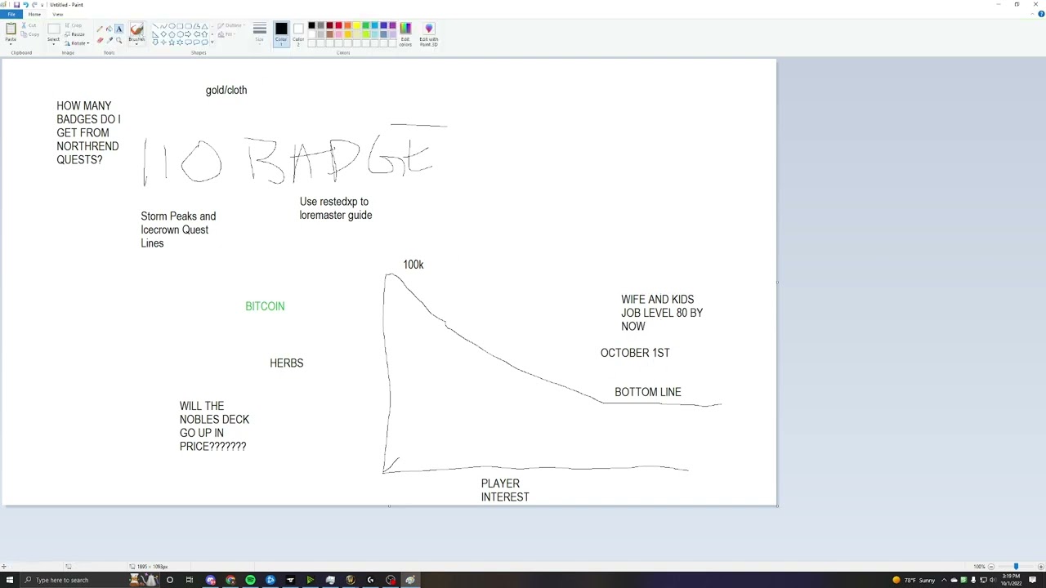Open the notification center icon
This screenshot has width=1046, height=588.
point(1033,580)
